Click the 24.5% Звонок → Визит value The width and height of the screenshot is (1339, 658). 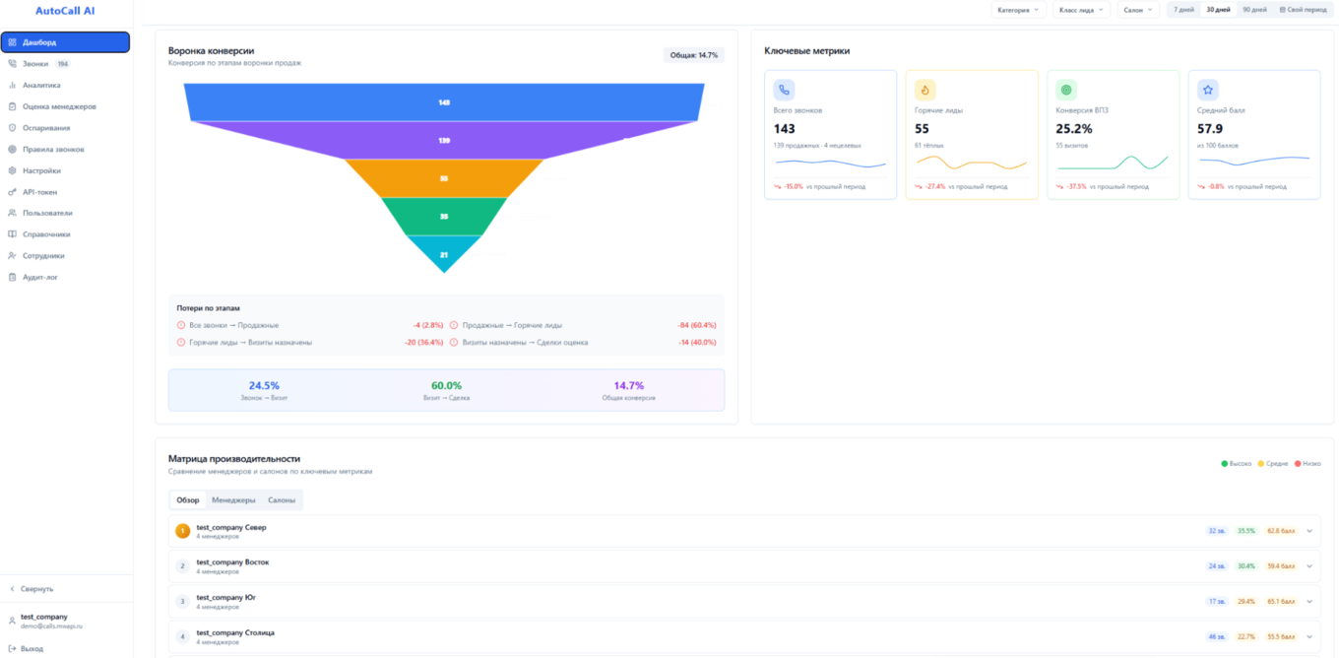tap(264, 385)
